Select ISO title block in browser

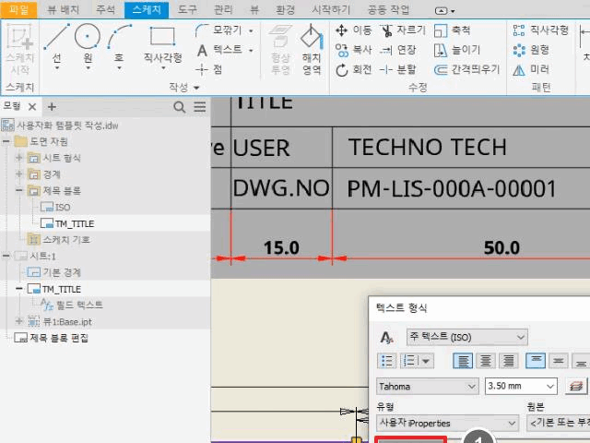[55, 207]
